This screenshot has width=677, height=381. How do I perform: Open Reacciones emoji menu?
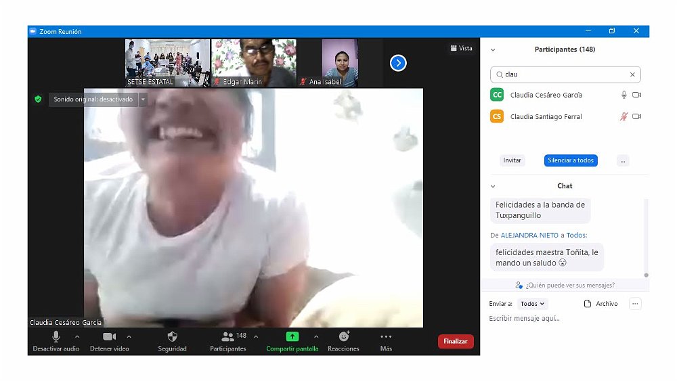[343, 336]
